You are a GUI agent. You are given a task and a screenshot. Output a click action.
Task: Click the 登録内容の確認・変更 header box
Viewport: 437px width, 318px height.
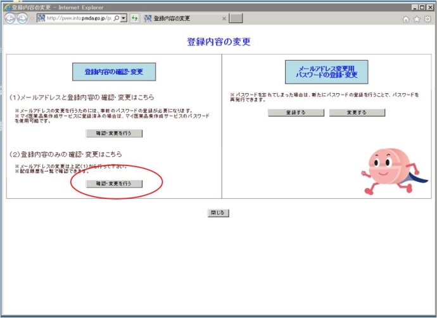(114, 72)
